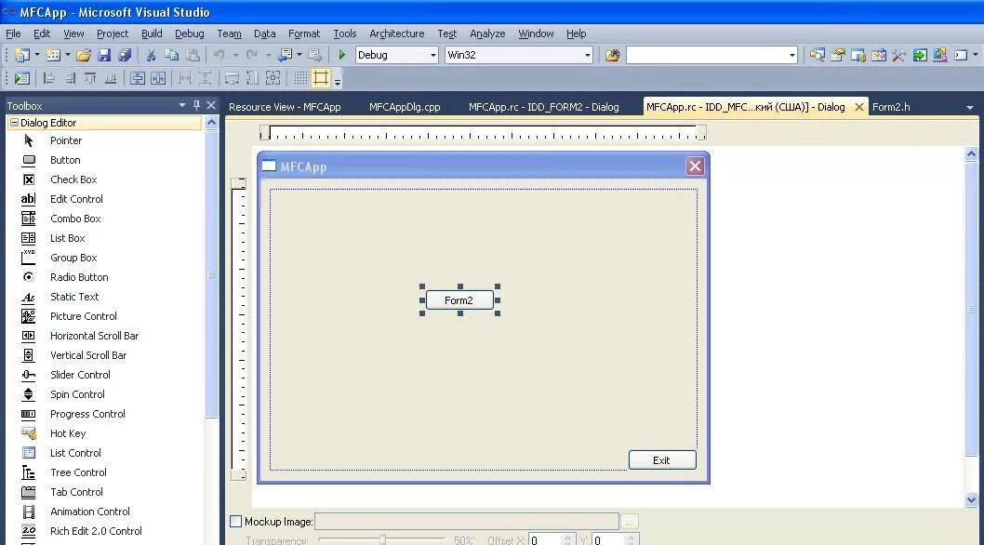Click the Center Vertical icon
984x545 pixels.
click(138, 78)
